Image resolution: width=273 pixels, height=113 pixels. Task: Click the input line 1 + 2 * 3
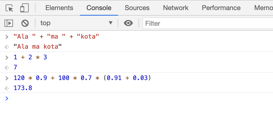tap(30, 57)
